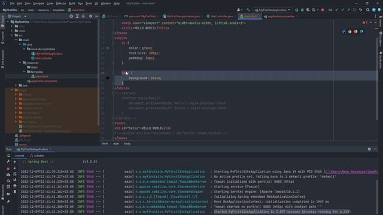Click the Debug bug icon in toolbar
Image resolution: width=383 pixels, height=215 pixels.
(x=302, y=10)
